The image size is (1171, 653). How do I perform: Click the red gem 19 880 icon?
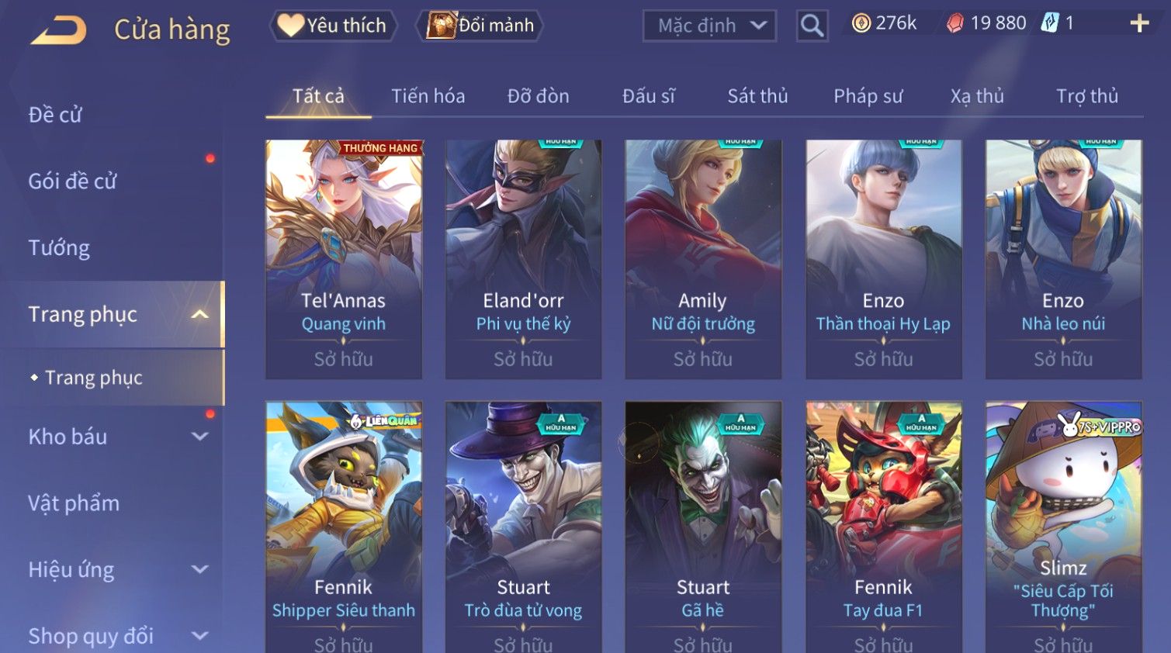click(955, 23)
